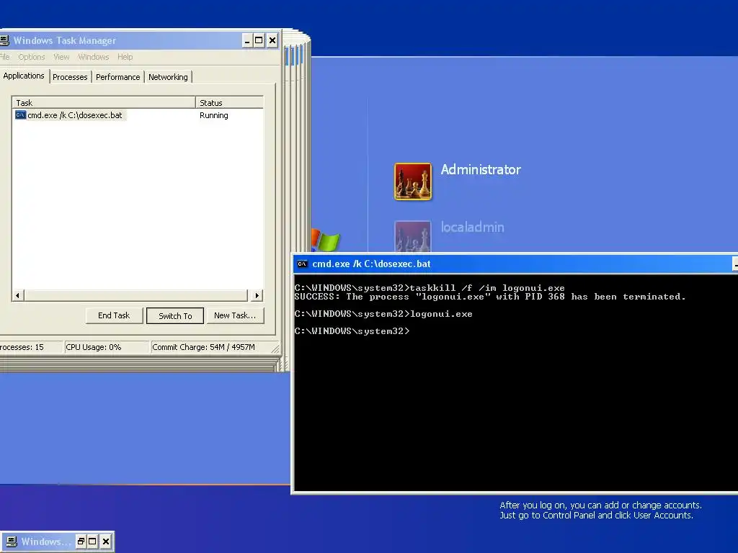Image resolution: width=738 pixels, height=553 pixels.
Task: Click the Task Manager resize grip corner
Action: [x=275, y=349]
